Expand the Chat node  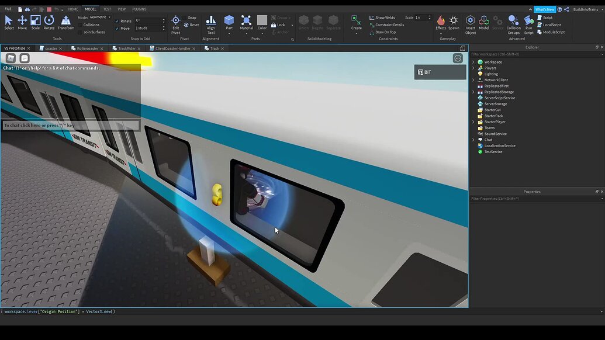[x=473, y=140]
